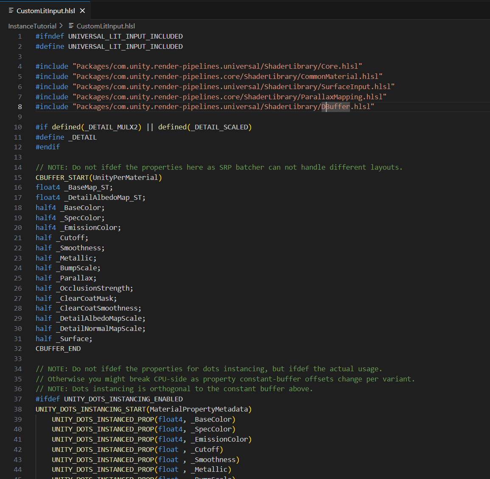The width and height of the screenshot is (490, 479).
Task: Open the InstanceTutorial breadcrumb folder
Action: coord(32,26)
